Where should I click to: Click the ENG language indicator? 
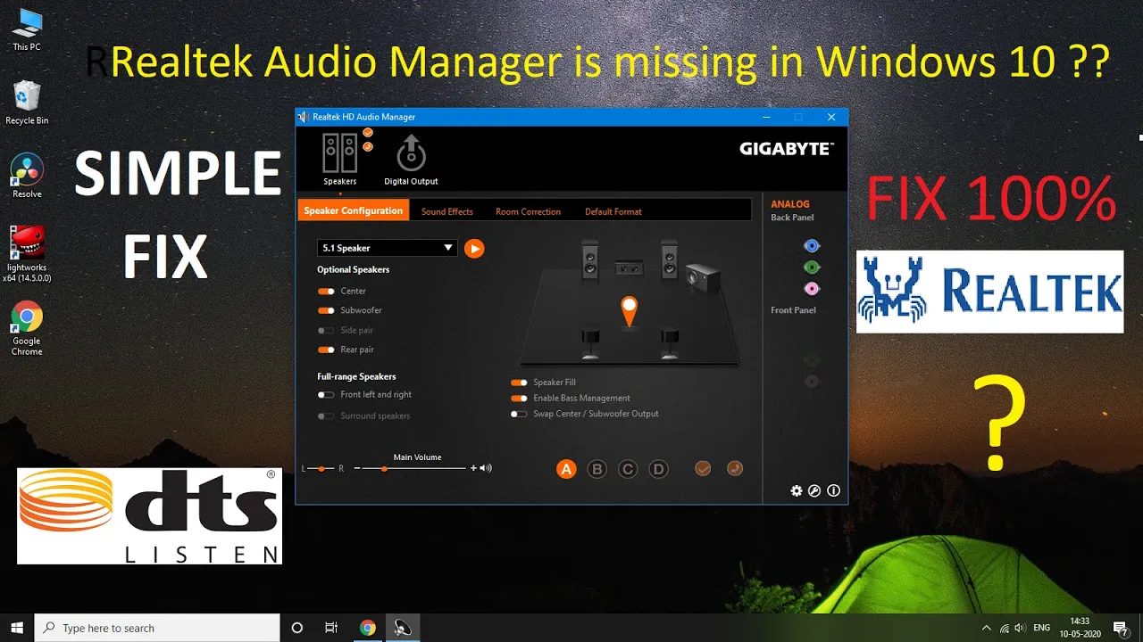coord(1041,628)
